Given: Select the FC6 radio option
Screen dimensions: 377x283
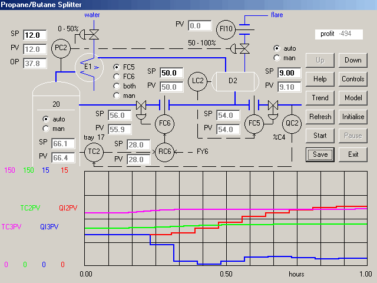Looking at the screenshot, I should coord(117,76).
